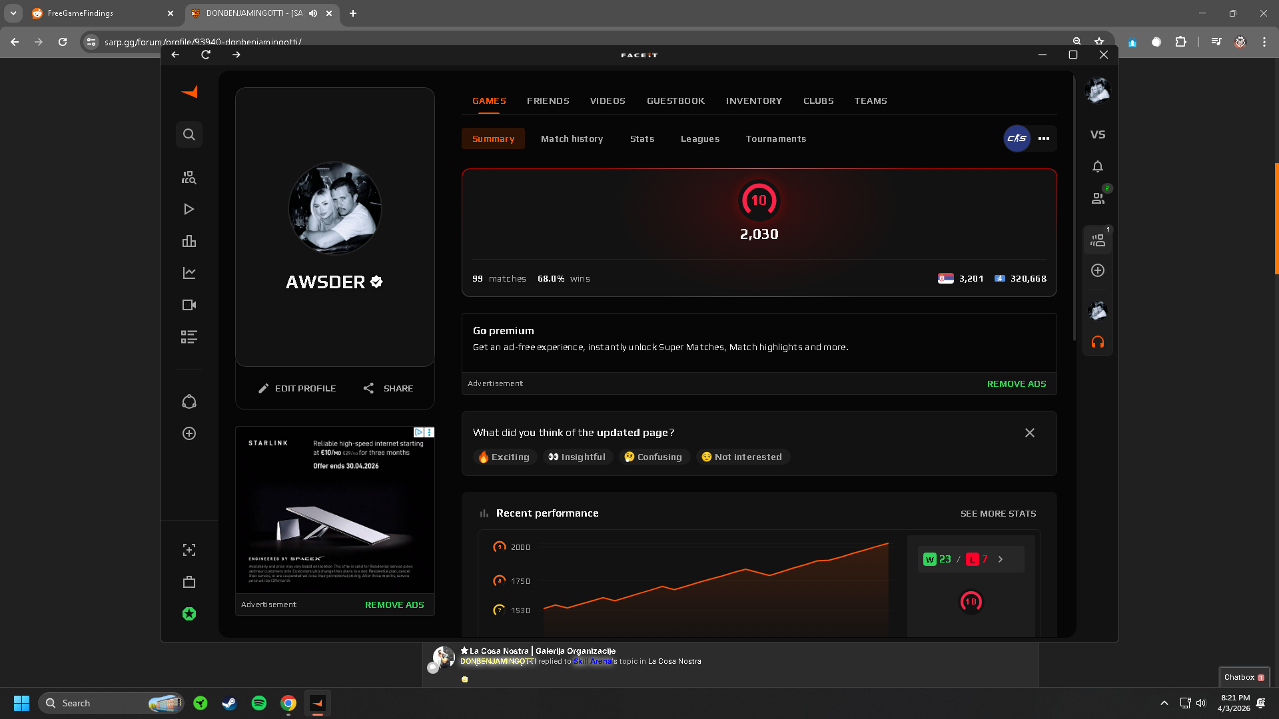Open the Chrome tab search dropdown arrow
Image resolution: width=1279 pixels, height=719 pixels.
pyautogui.click(x=13, y=13)
